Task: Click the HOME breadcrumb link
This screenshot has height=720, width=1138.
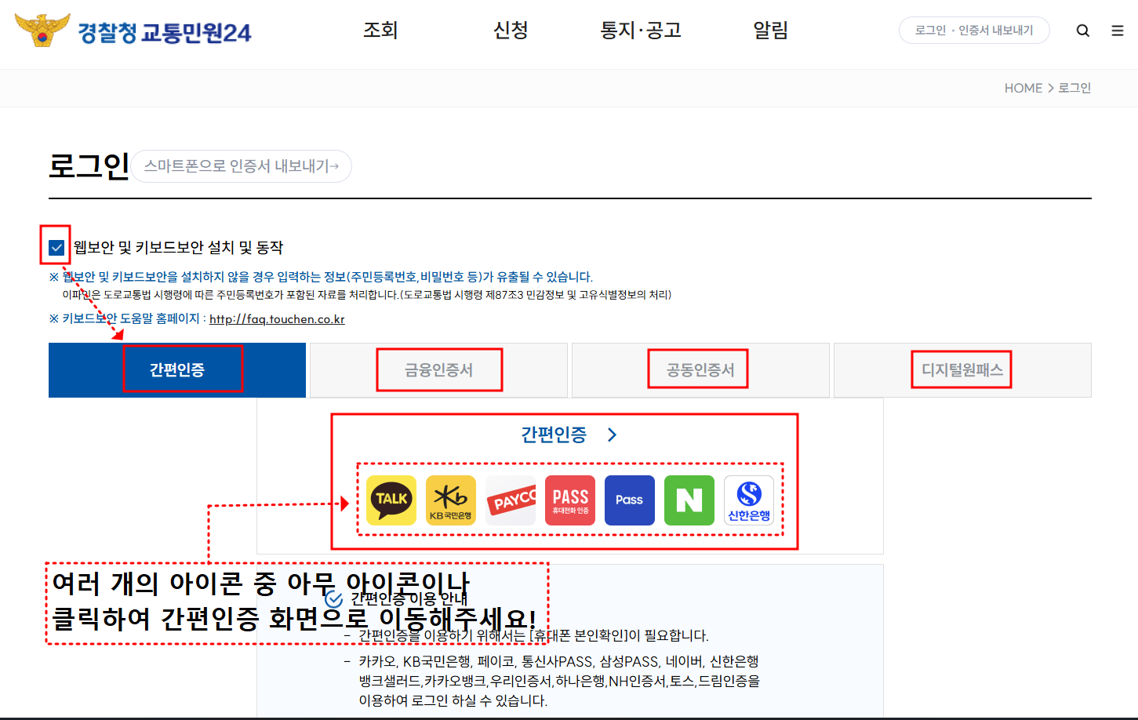Action: (1023, 88)
